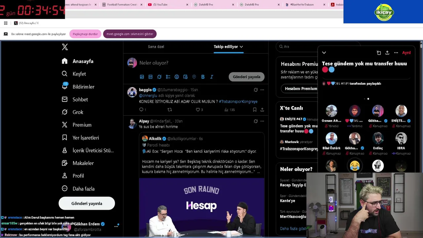This screenshot has height=238, width=423.
Task: Open emoji picker in composer
Action: click(176, 77)
